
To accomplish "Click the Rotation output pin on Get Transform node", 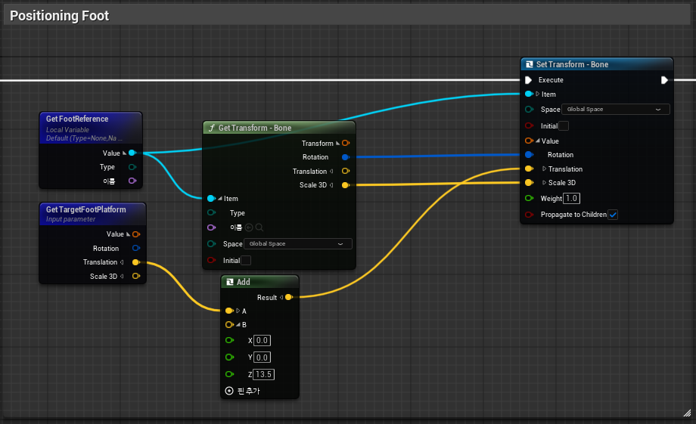I will [x=345, y=157].
